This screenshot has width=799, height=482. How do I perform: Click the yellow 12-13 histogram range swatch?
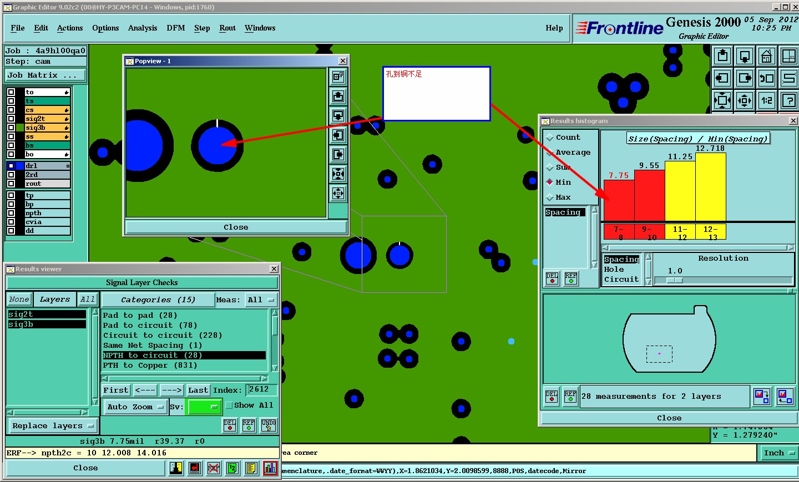point(711,232)
